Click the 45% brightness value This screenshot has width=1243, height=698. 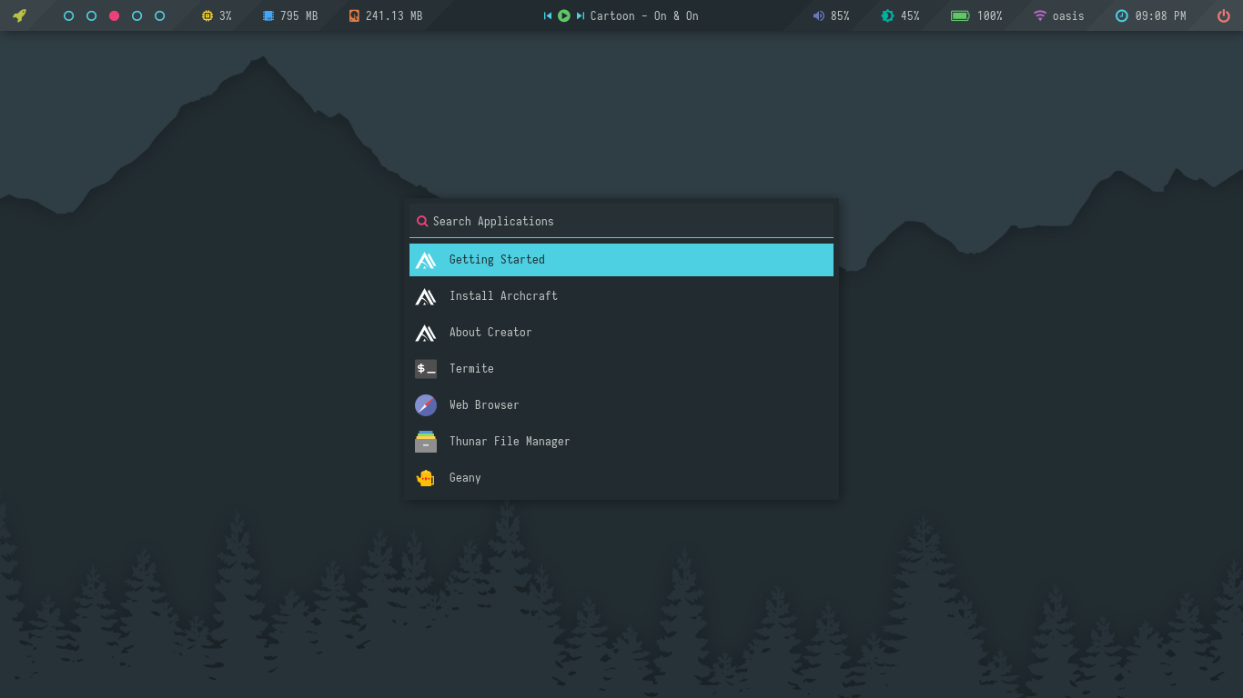910,15
